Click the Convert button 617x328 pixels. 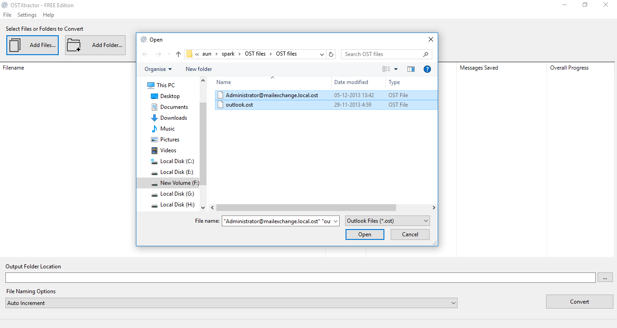tap(580, 302)
